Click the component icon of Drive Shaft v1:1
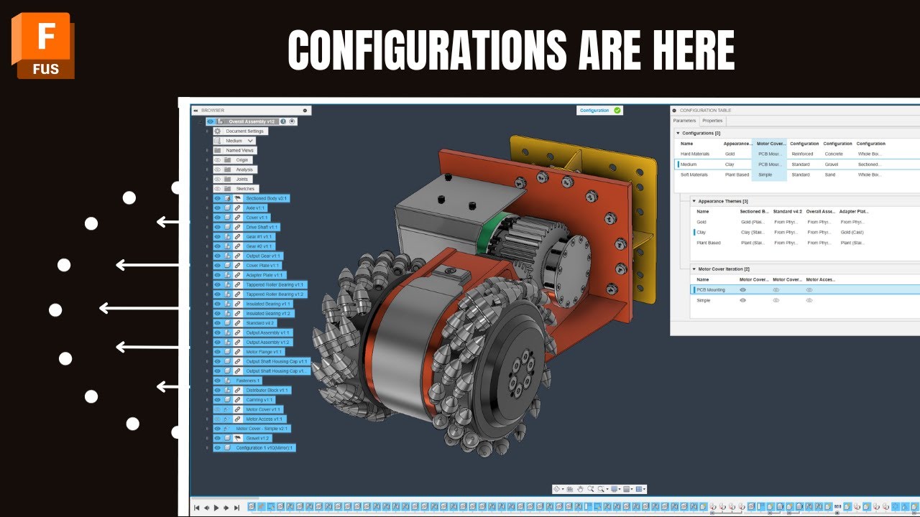This screenshot has height=517, width=920. (227, 227)
